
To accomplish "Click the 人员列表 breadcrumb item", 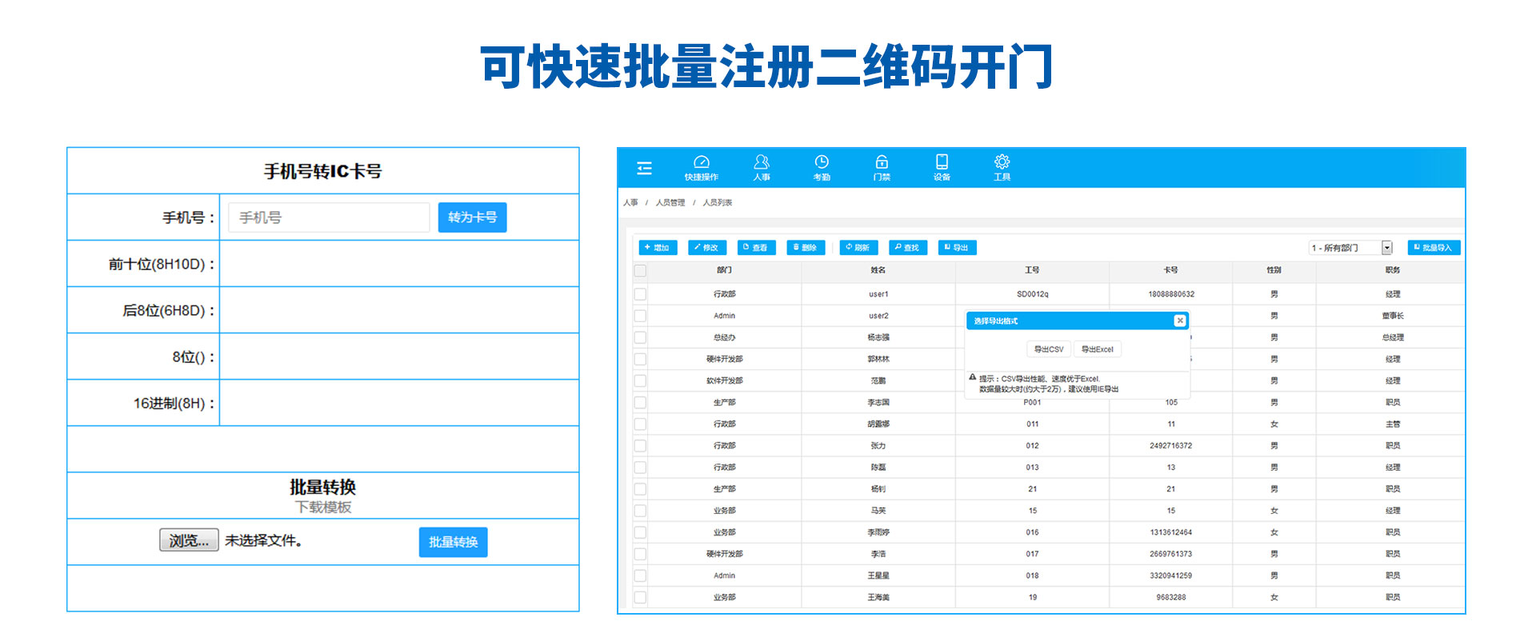I will pyautogui.click(x=718, y=203).
